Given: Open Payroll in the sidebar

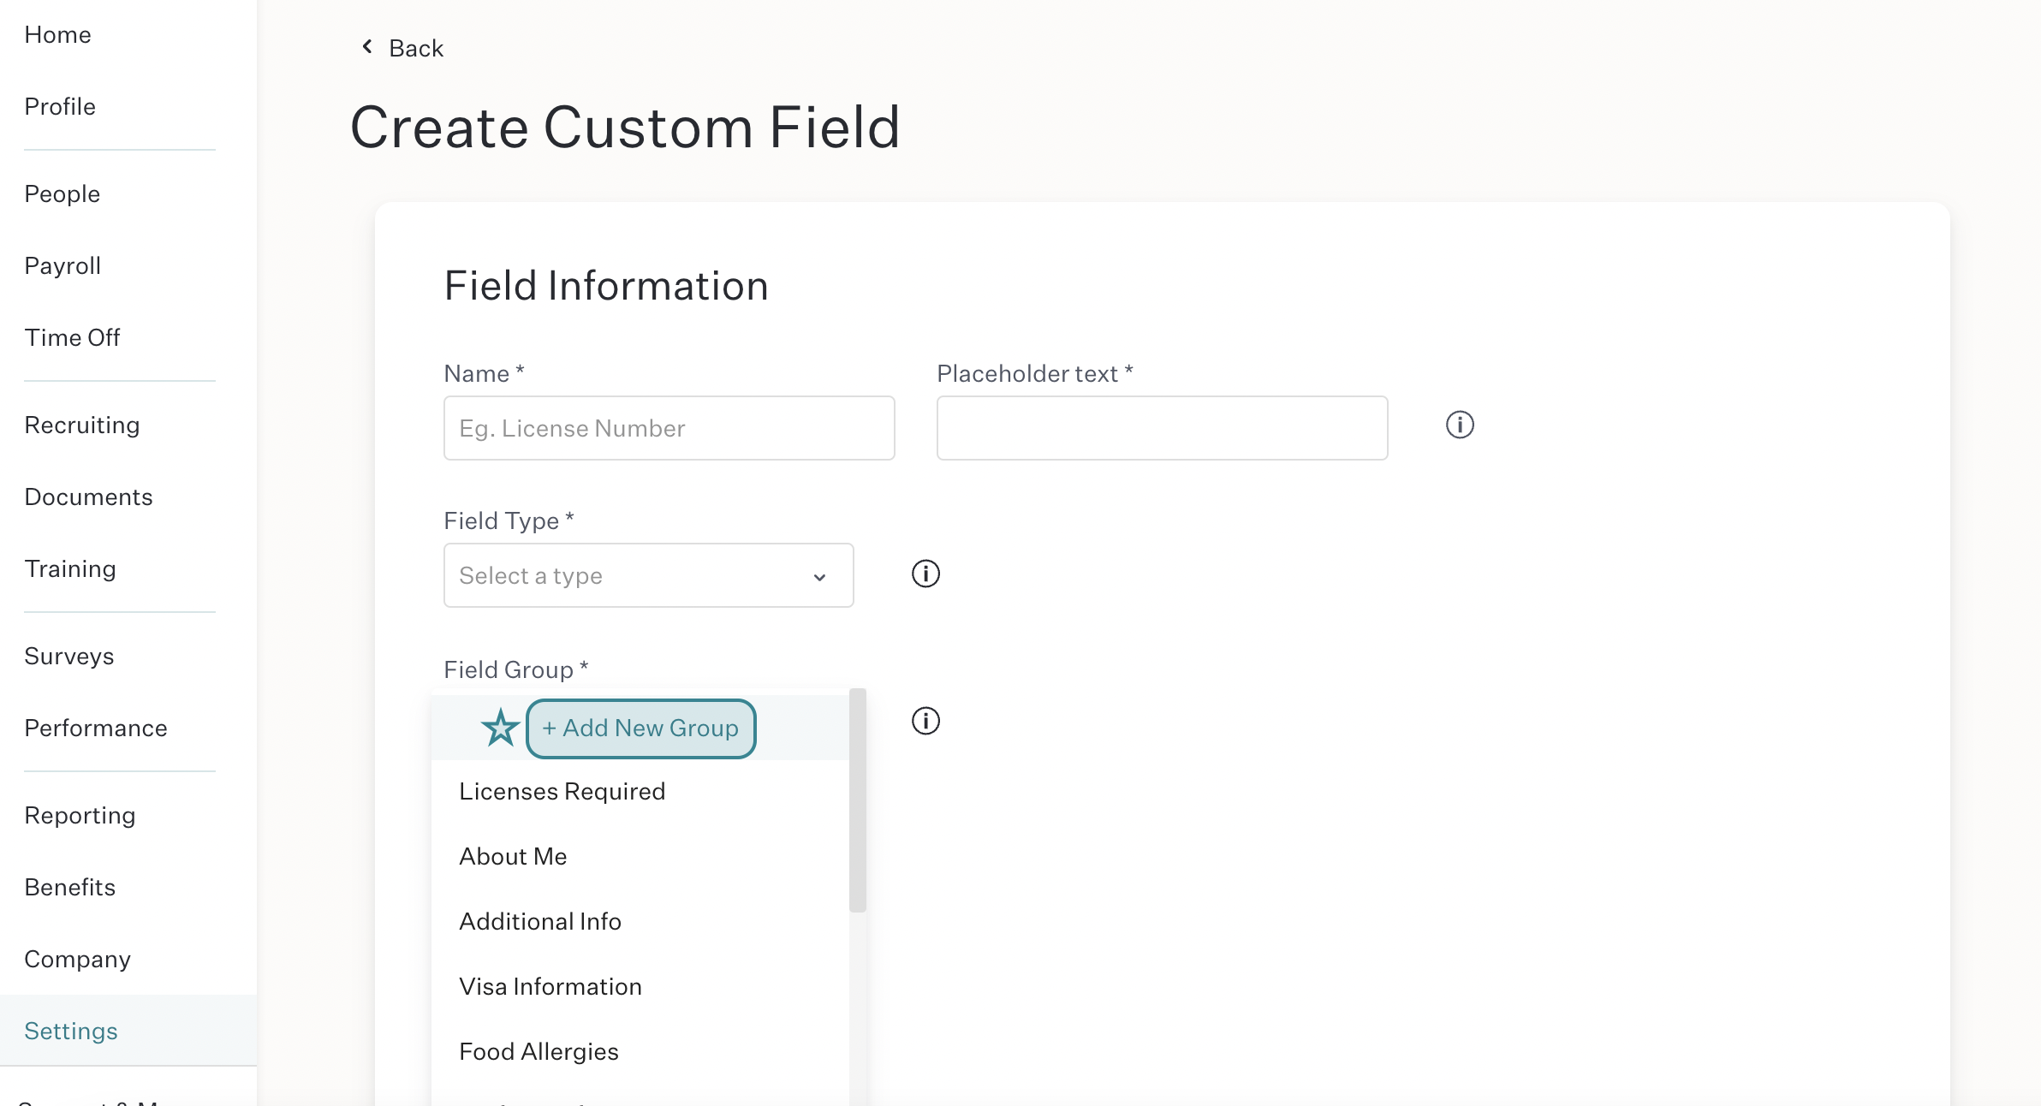Looking at the screenshot, I should [x=62, y=265].
